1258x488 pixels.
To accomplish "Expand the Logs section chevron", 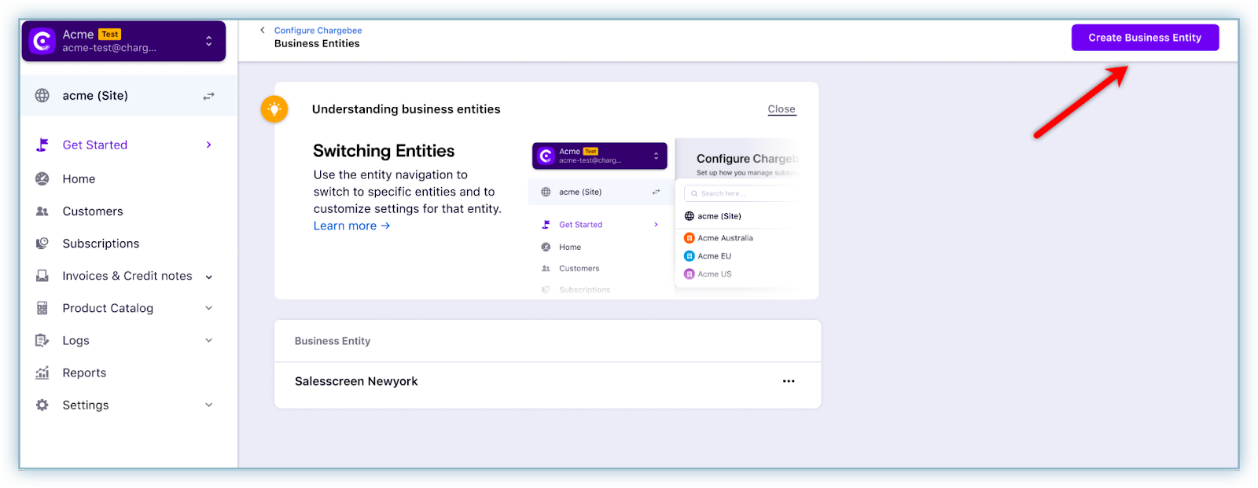I will [x=209, y=340].
